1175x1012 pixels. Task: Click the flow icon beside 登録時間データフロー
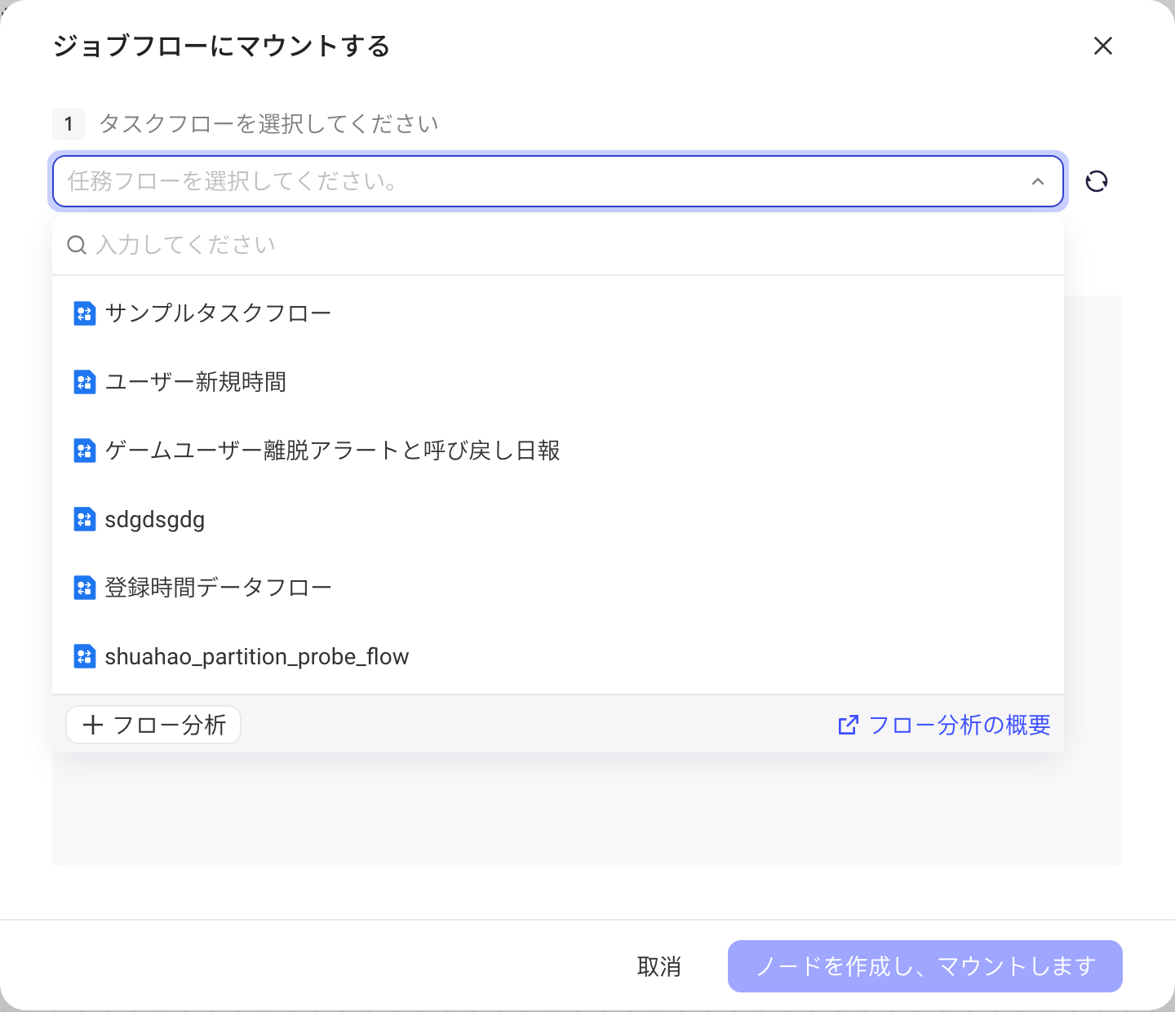(85, 588)
